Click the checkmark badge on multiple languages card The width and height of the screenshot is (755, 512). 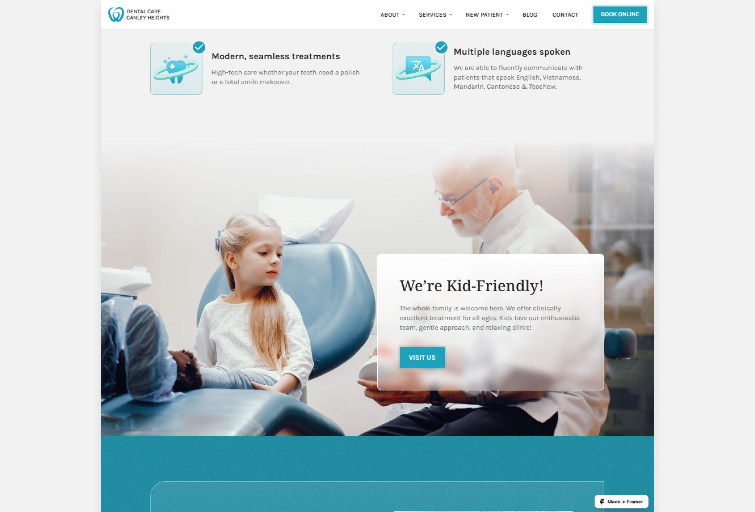442,47
